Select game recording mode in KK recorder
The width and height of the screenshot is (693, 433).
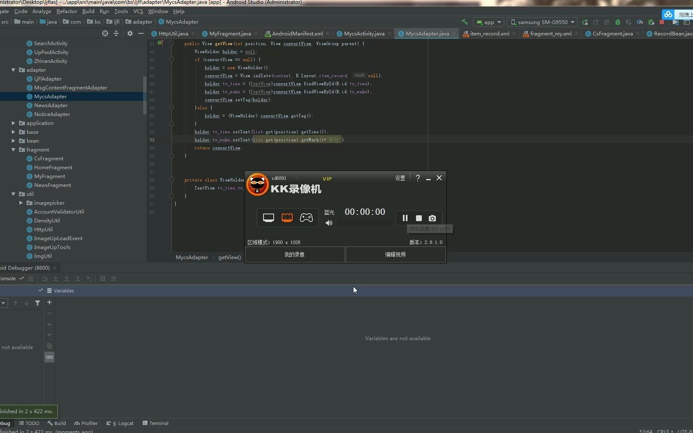306,218
